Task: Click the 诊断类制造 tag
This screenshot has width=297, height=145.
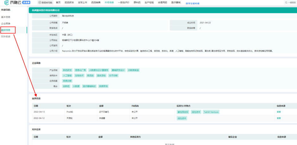Action: point(133,70)
